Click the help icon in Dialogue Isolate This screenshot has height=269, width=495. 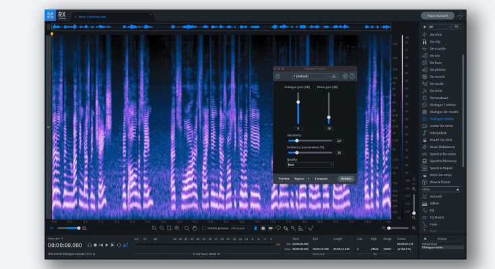[x=352, y=76]
